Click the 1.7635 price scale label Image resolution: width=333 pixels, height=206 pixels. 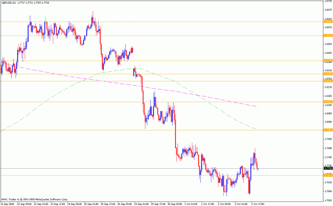pos(328,182)
